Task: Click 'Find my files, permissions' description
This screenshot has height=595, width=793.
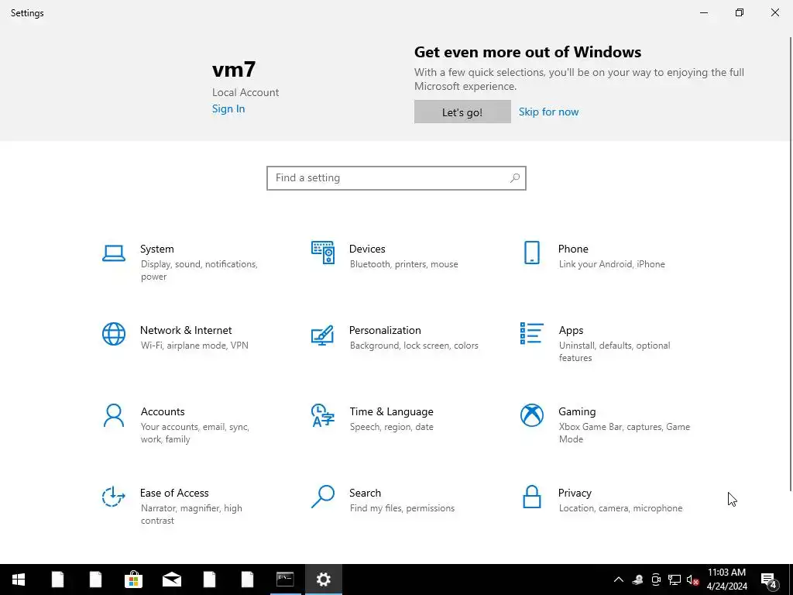Action: pyautogui.click(x=402, y=508)
